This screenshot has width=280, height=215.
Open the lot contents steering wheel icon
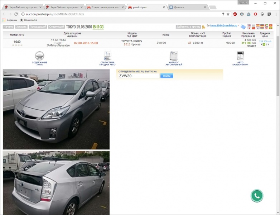coord(39,56)
